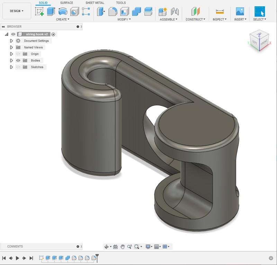Toggle visibility of the Origin folder
This screenshot has height=265, width=277.
click(x=18, y=54)
